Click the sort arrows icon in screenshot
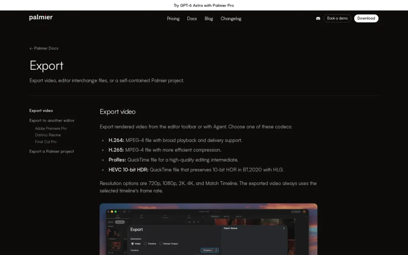 (194, 222)
